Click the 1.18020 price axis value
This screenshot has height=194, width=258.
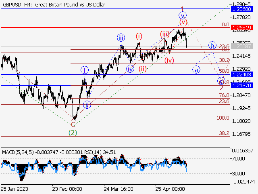(241, 121)
